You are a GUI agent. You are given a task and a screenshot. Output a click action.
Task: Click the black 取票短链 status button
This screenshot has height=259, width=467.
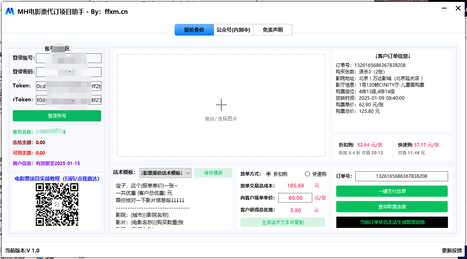pos(392,222)
